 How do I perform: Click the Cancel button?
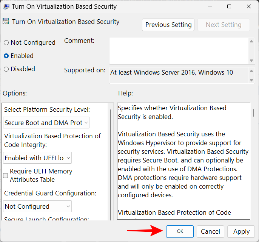210,231
